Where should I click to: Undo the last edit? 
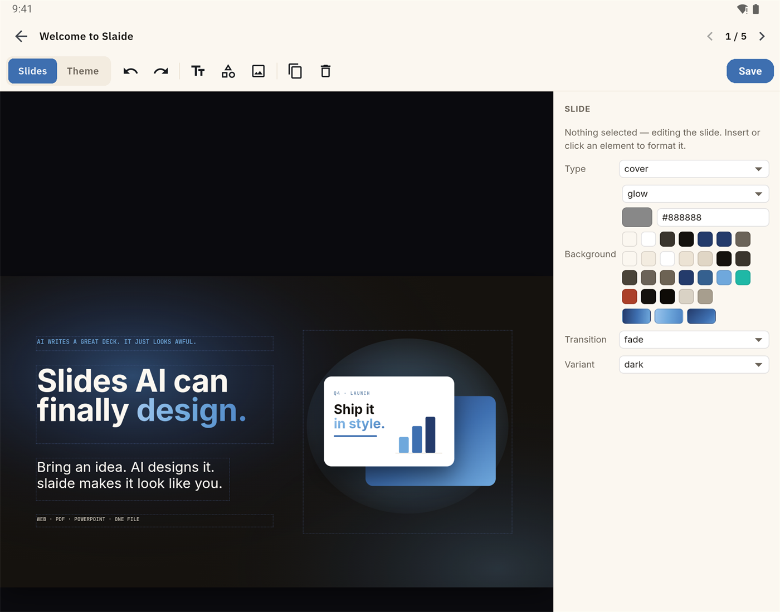point(130,71)
